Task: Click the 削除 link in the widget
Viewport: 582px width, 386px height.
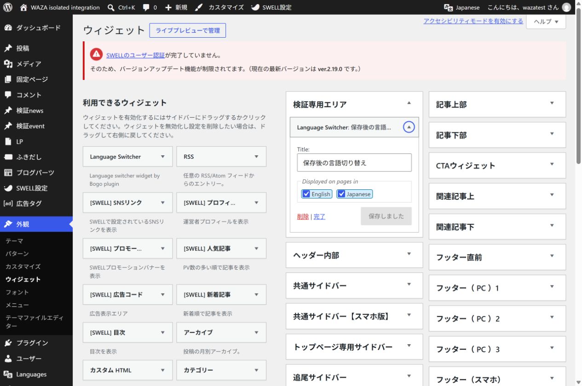Action: coord(303,216)
